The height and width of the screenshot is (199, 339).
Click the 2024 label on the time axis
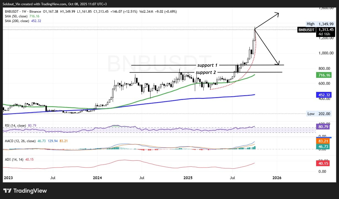pos(97,178)
